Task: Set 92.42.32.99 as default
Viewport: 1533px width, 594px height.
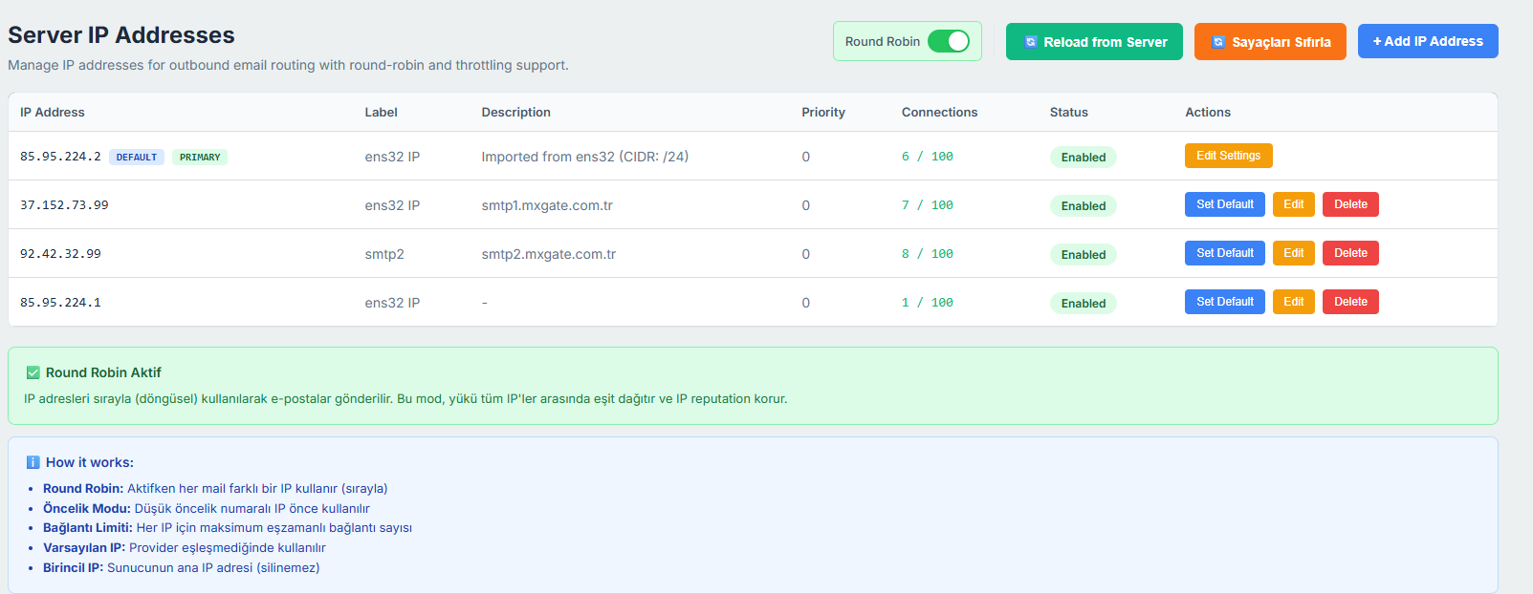Action: point(1224,253)
